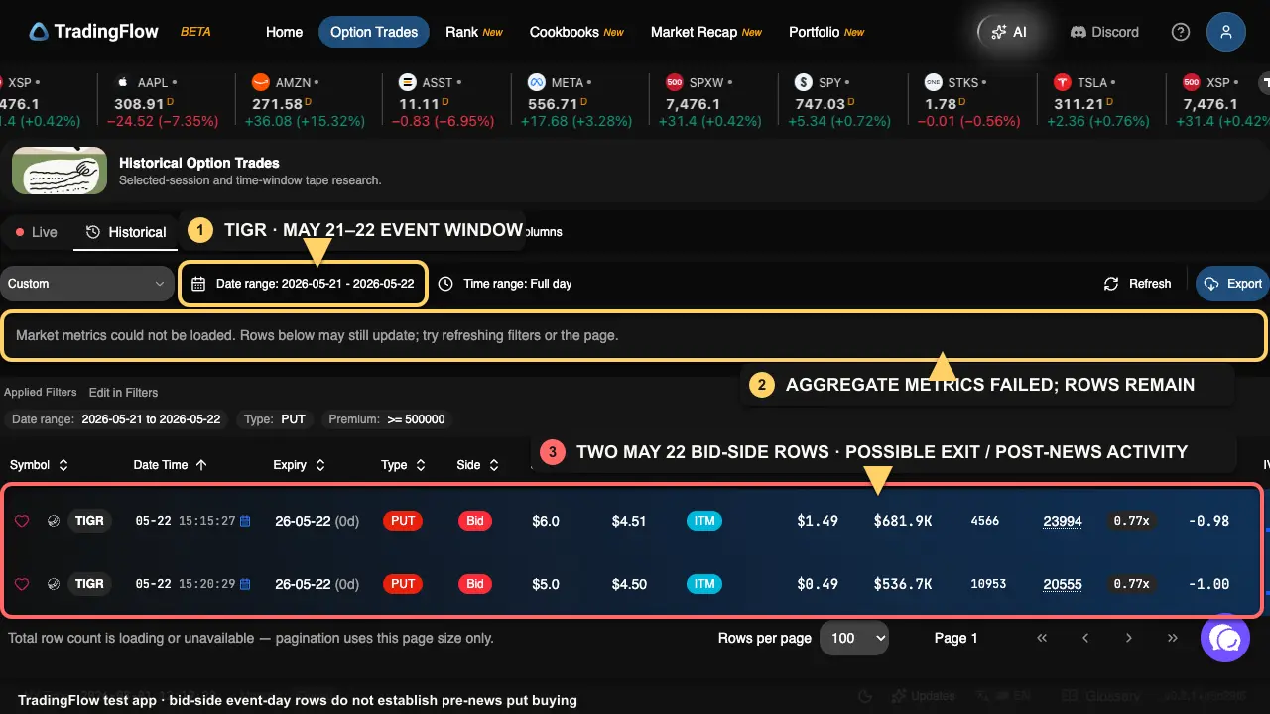Open the Custom preset dropdown

tap(88, 284)
